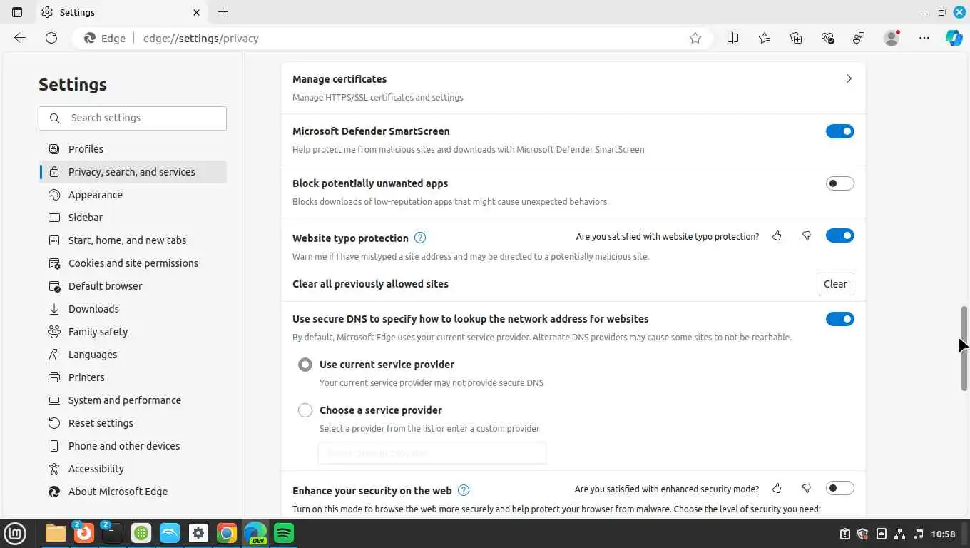Turn off Website typo protection toggle

tap(840, 235)
